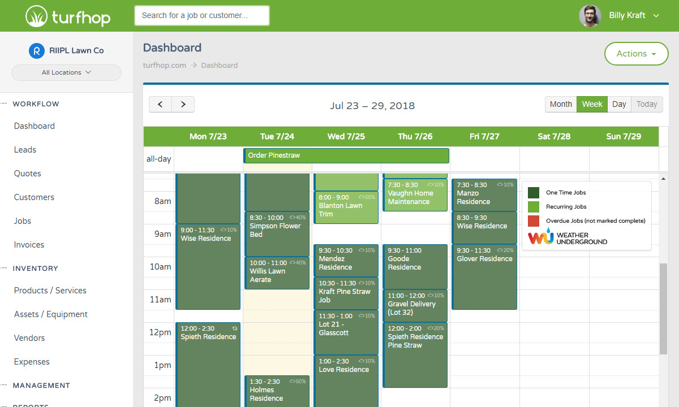Click the One Time Jobs color swatch
679x407 pixels.
click(534, 193)
